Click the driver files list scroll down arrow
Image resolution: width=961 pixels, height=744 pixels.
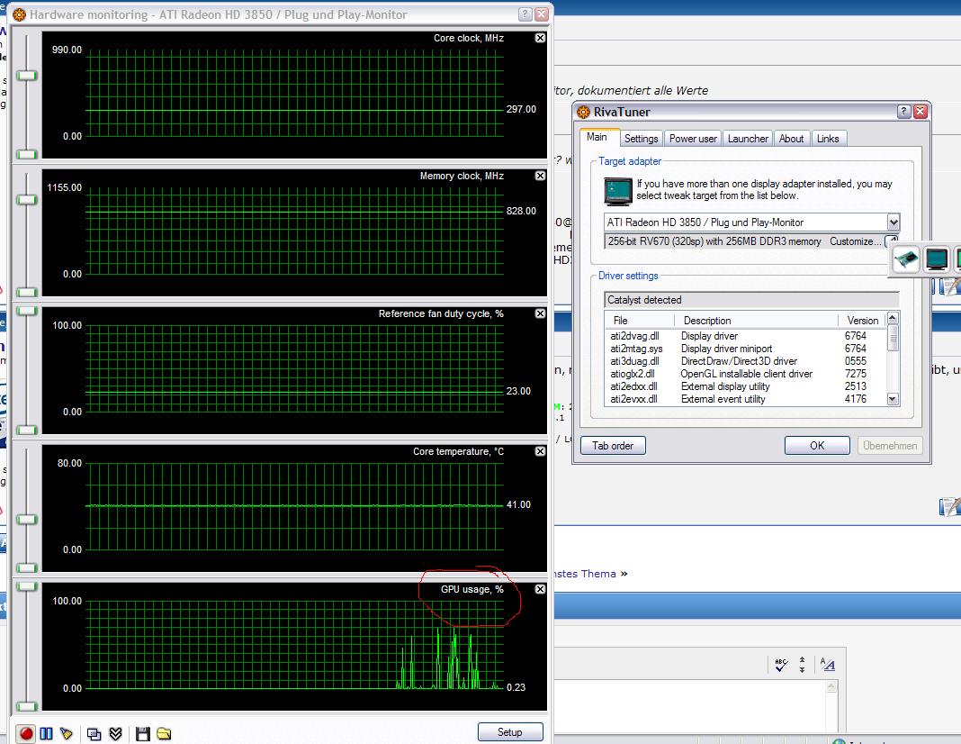point(893,399)
